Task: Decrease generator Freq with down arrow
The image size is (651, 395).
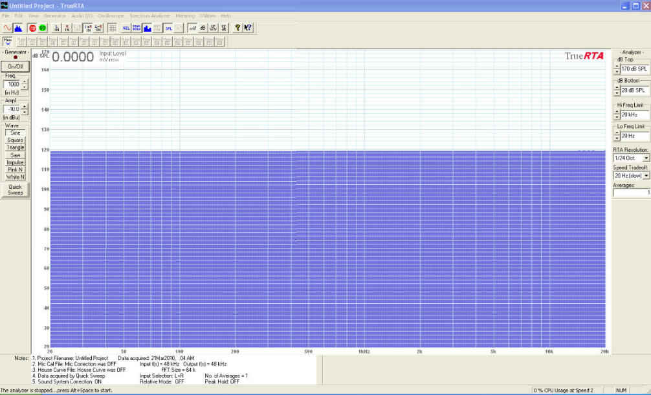Action: tap(25, 87)
